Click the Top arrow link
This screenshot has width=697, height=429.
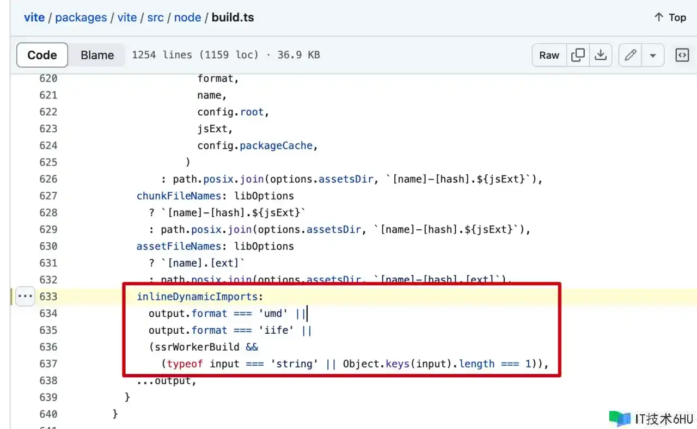coord(670,17)
